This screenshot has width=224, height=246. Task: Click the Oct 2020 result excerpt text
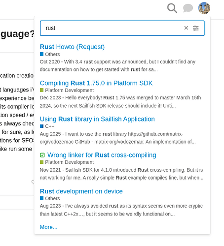coord(117,65)
